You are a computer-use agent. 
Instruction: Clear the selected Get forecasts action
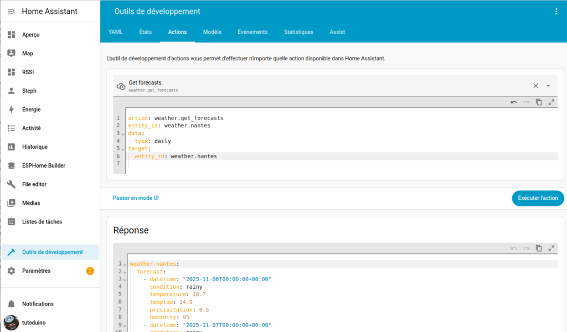click(x=535, y=86)
